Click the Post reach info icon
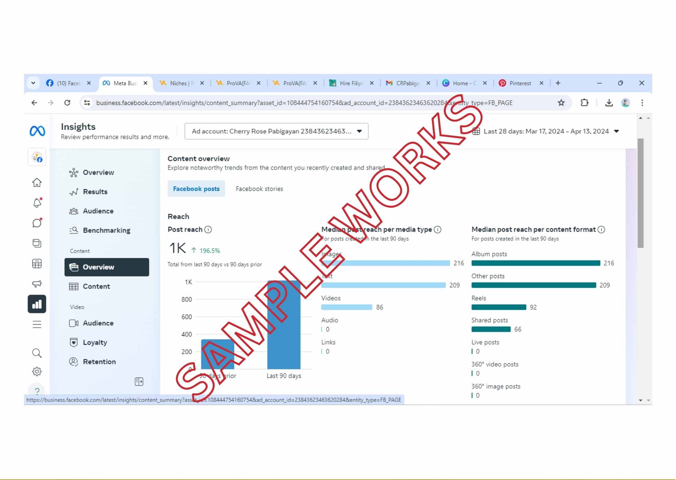The width and height of the screenshot is (676, 480). tap(208, 230)
